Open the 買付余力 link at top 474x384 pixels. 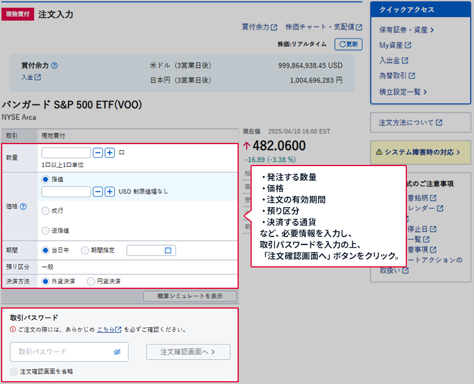260,27
